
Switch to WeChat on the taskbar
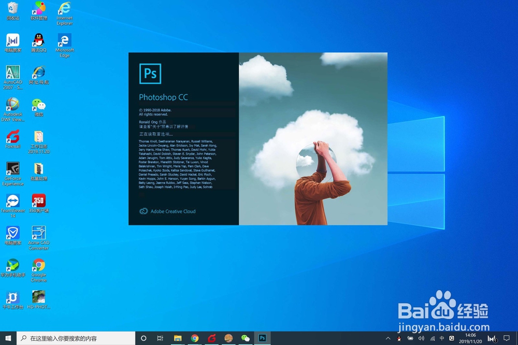click(x=245, y=338)
